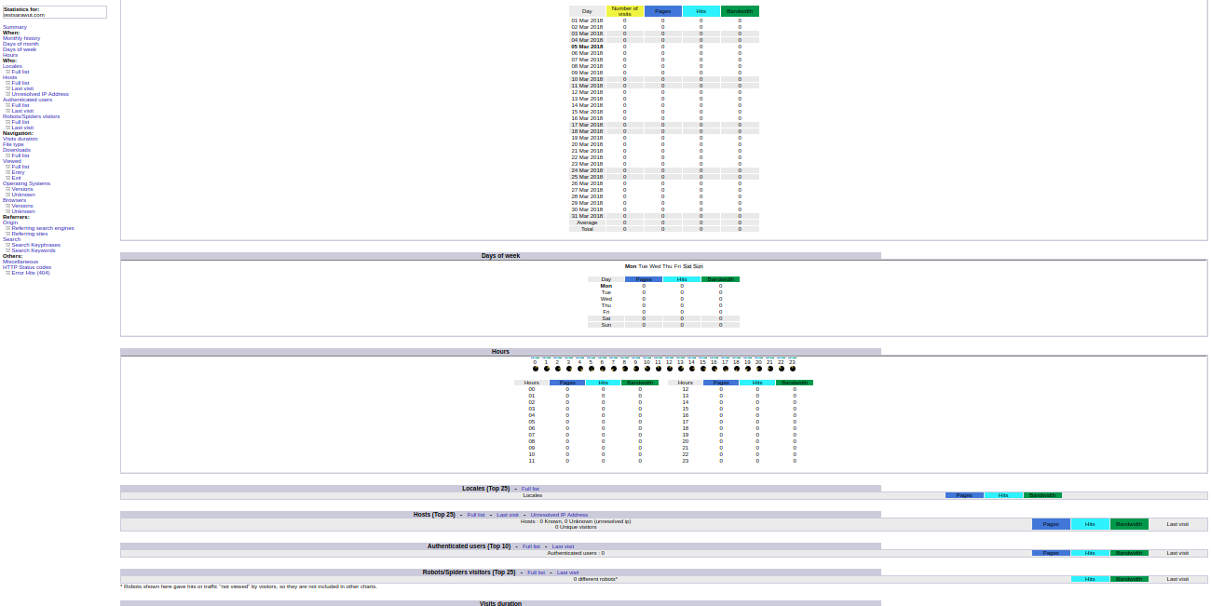Open HTTP Status codes in the sidebar
The height and width of the screenshot is (606, 1211).
coord(27,267)
